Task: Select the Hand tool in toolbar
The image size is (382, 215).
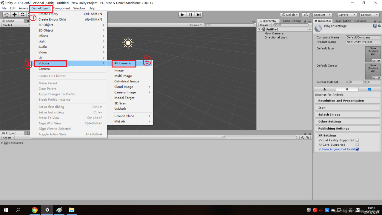Action: tap(6, 15)
